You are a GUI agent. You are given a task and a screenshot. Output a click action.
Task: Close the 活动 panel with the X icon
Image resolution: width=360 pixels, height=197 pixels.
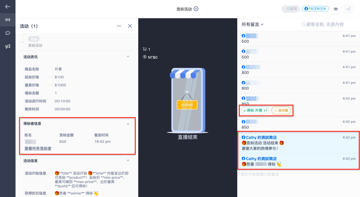coord(130,26)
